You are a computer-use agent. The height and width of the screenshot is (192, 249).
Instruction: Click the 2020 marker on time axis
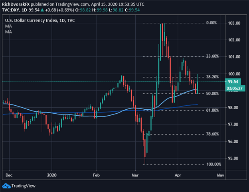point(51,174)
